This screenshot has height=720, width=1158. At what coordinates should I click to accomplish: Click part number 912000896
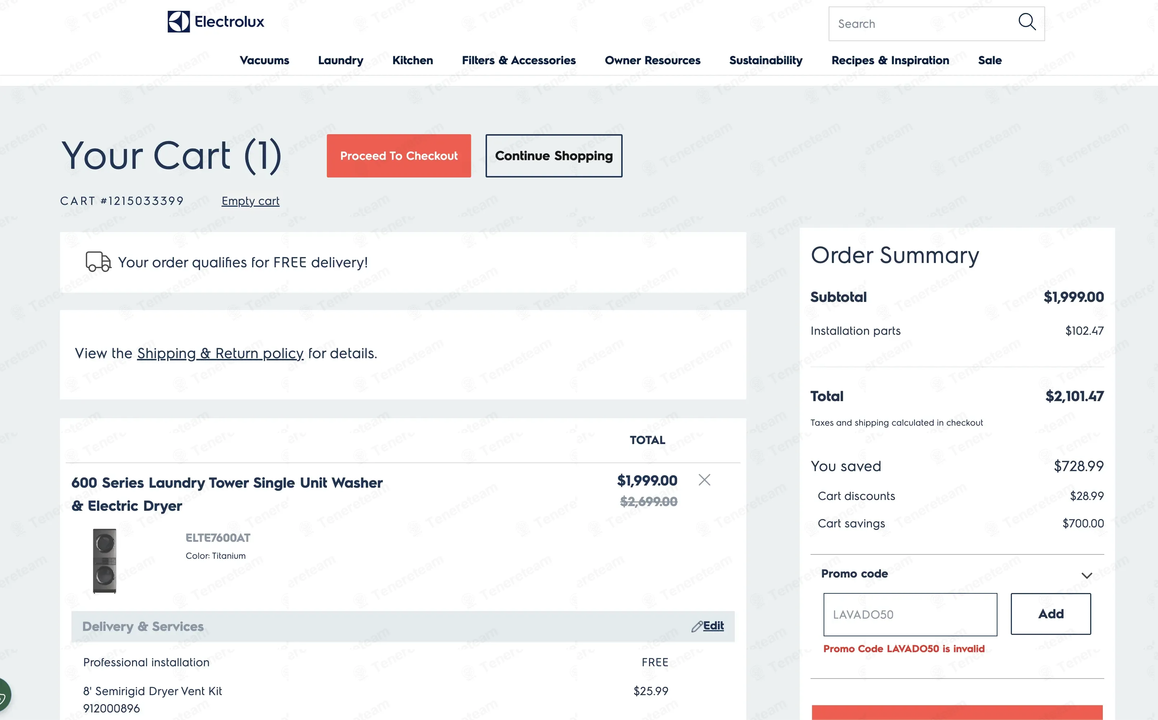click(111, 708)
